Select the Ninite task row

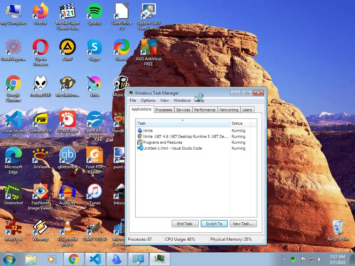click(193, 131)
